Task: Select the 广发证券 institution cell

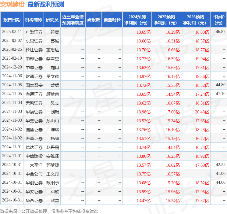Action: 34,32
